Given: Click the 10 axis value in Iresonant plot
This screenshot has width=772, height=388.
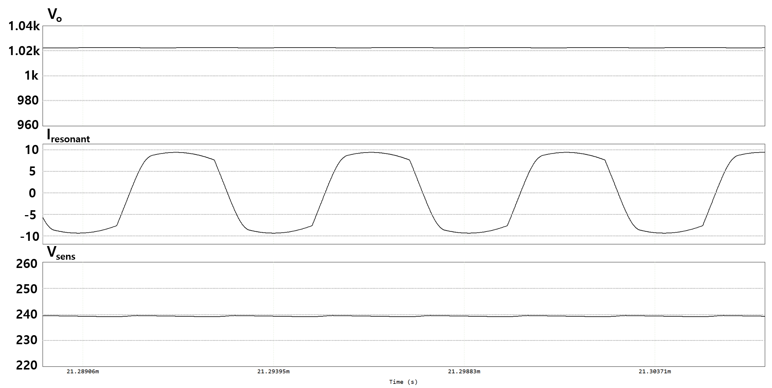Looking at the screenshot, I should tap(32, 150).
